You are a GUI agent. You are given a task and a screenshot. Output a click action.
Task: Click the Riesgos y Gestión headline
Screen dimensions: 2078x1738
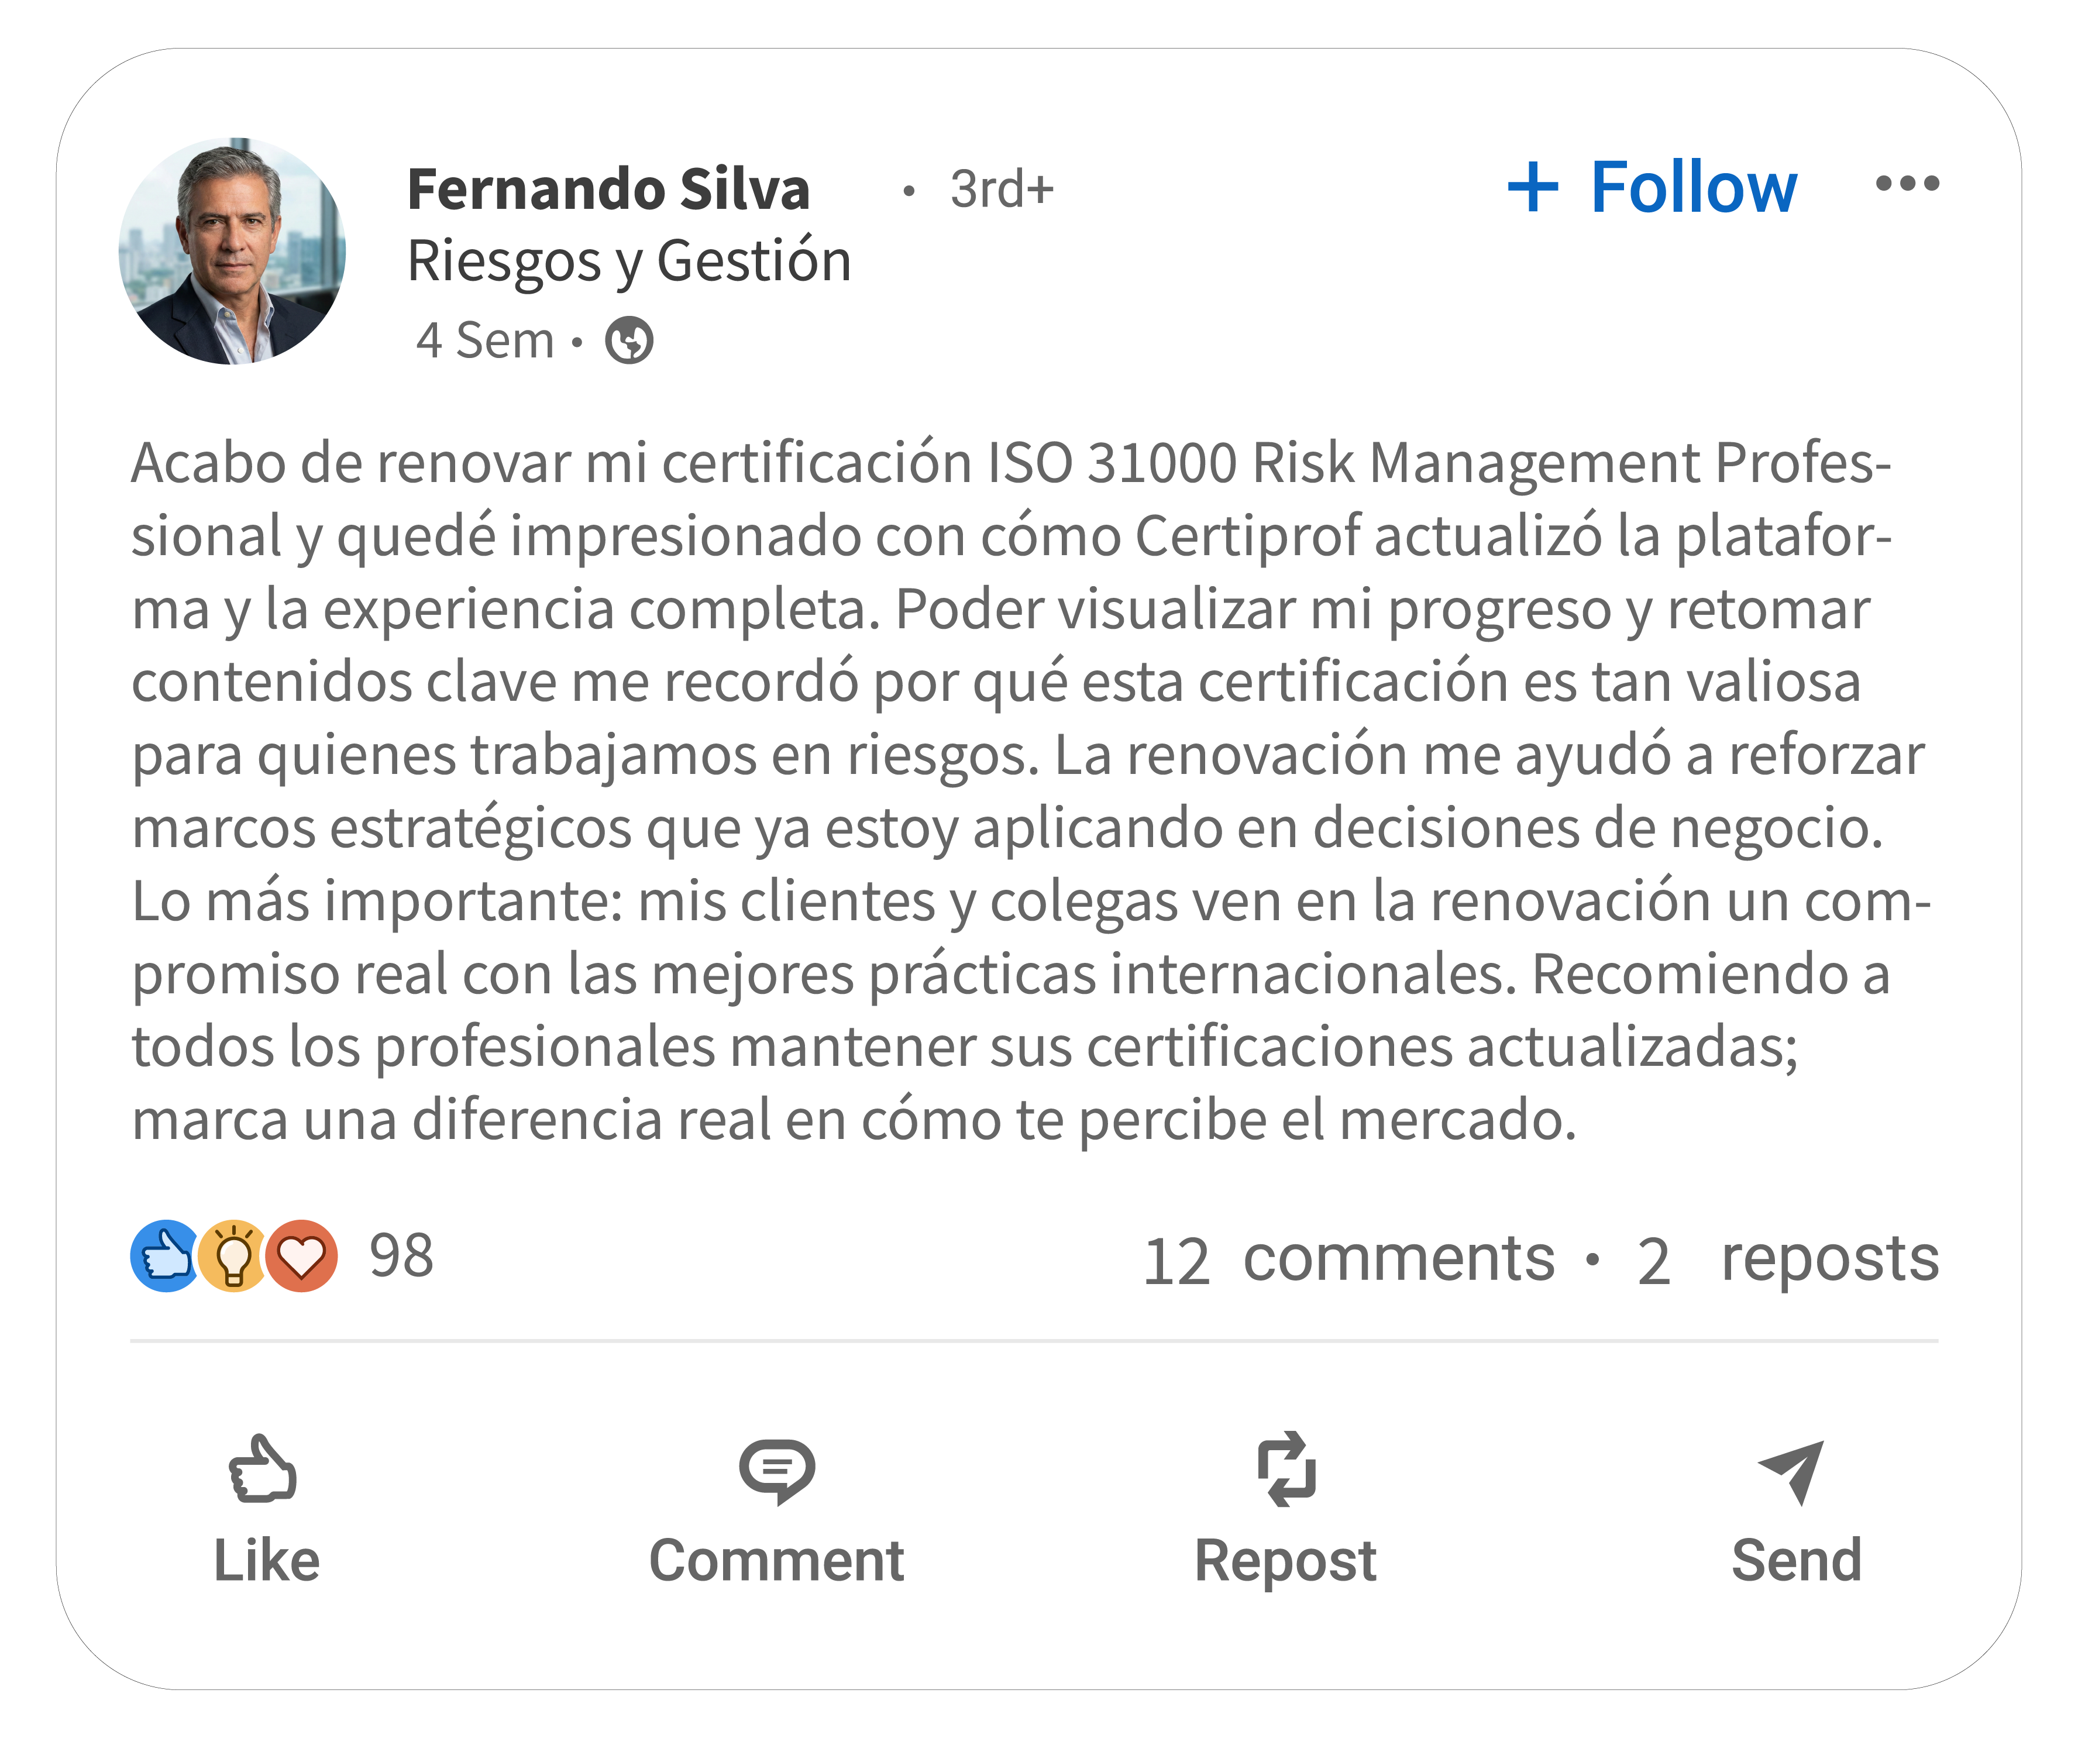629,261
